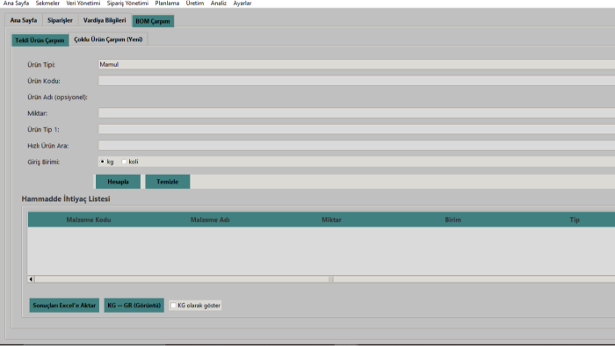This screenshot has width=615, height=346.
Task: Click the Miktar input field
Action: click(x=356, y=113)
